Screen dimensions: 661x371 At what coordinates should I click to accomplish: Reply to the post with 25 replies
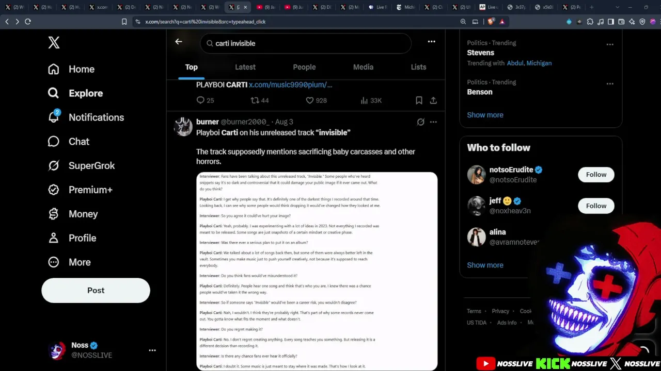point(205,100)
